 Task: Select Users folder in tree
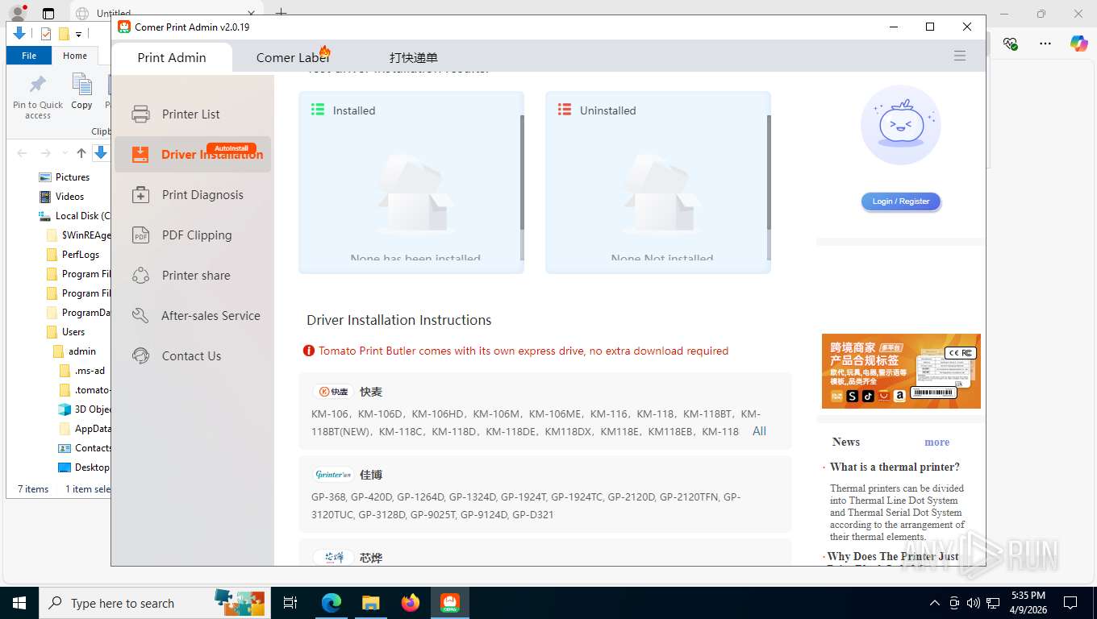click(x=73, y=332)
